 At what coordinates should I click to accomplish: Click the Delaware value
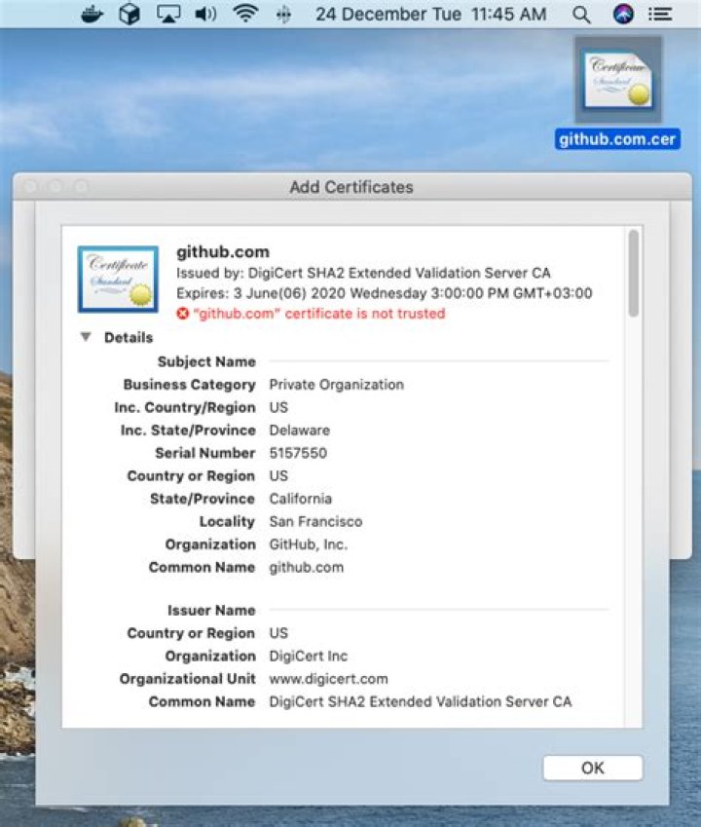(299, 431)
